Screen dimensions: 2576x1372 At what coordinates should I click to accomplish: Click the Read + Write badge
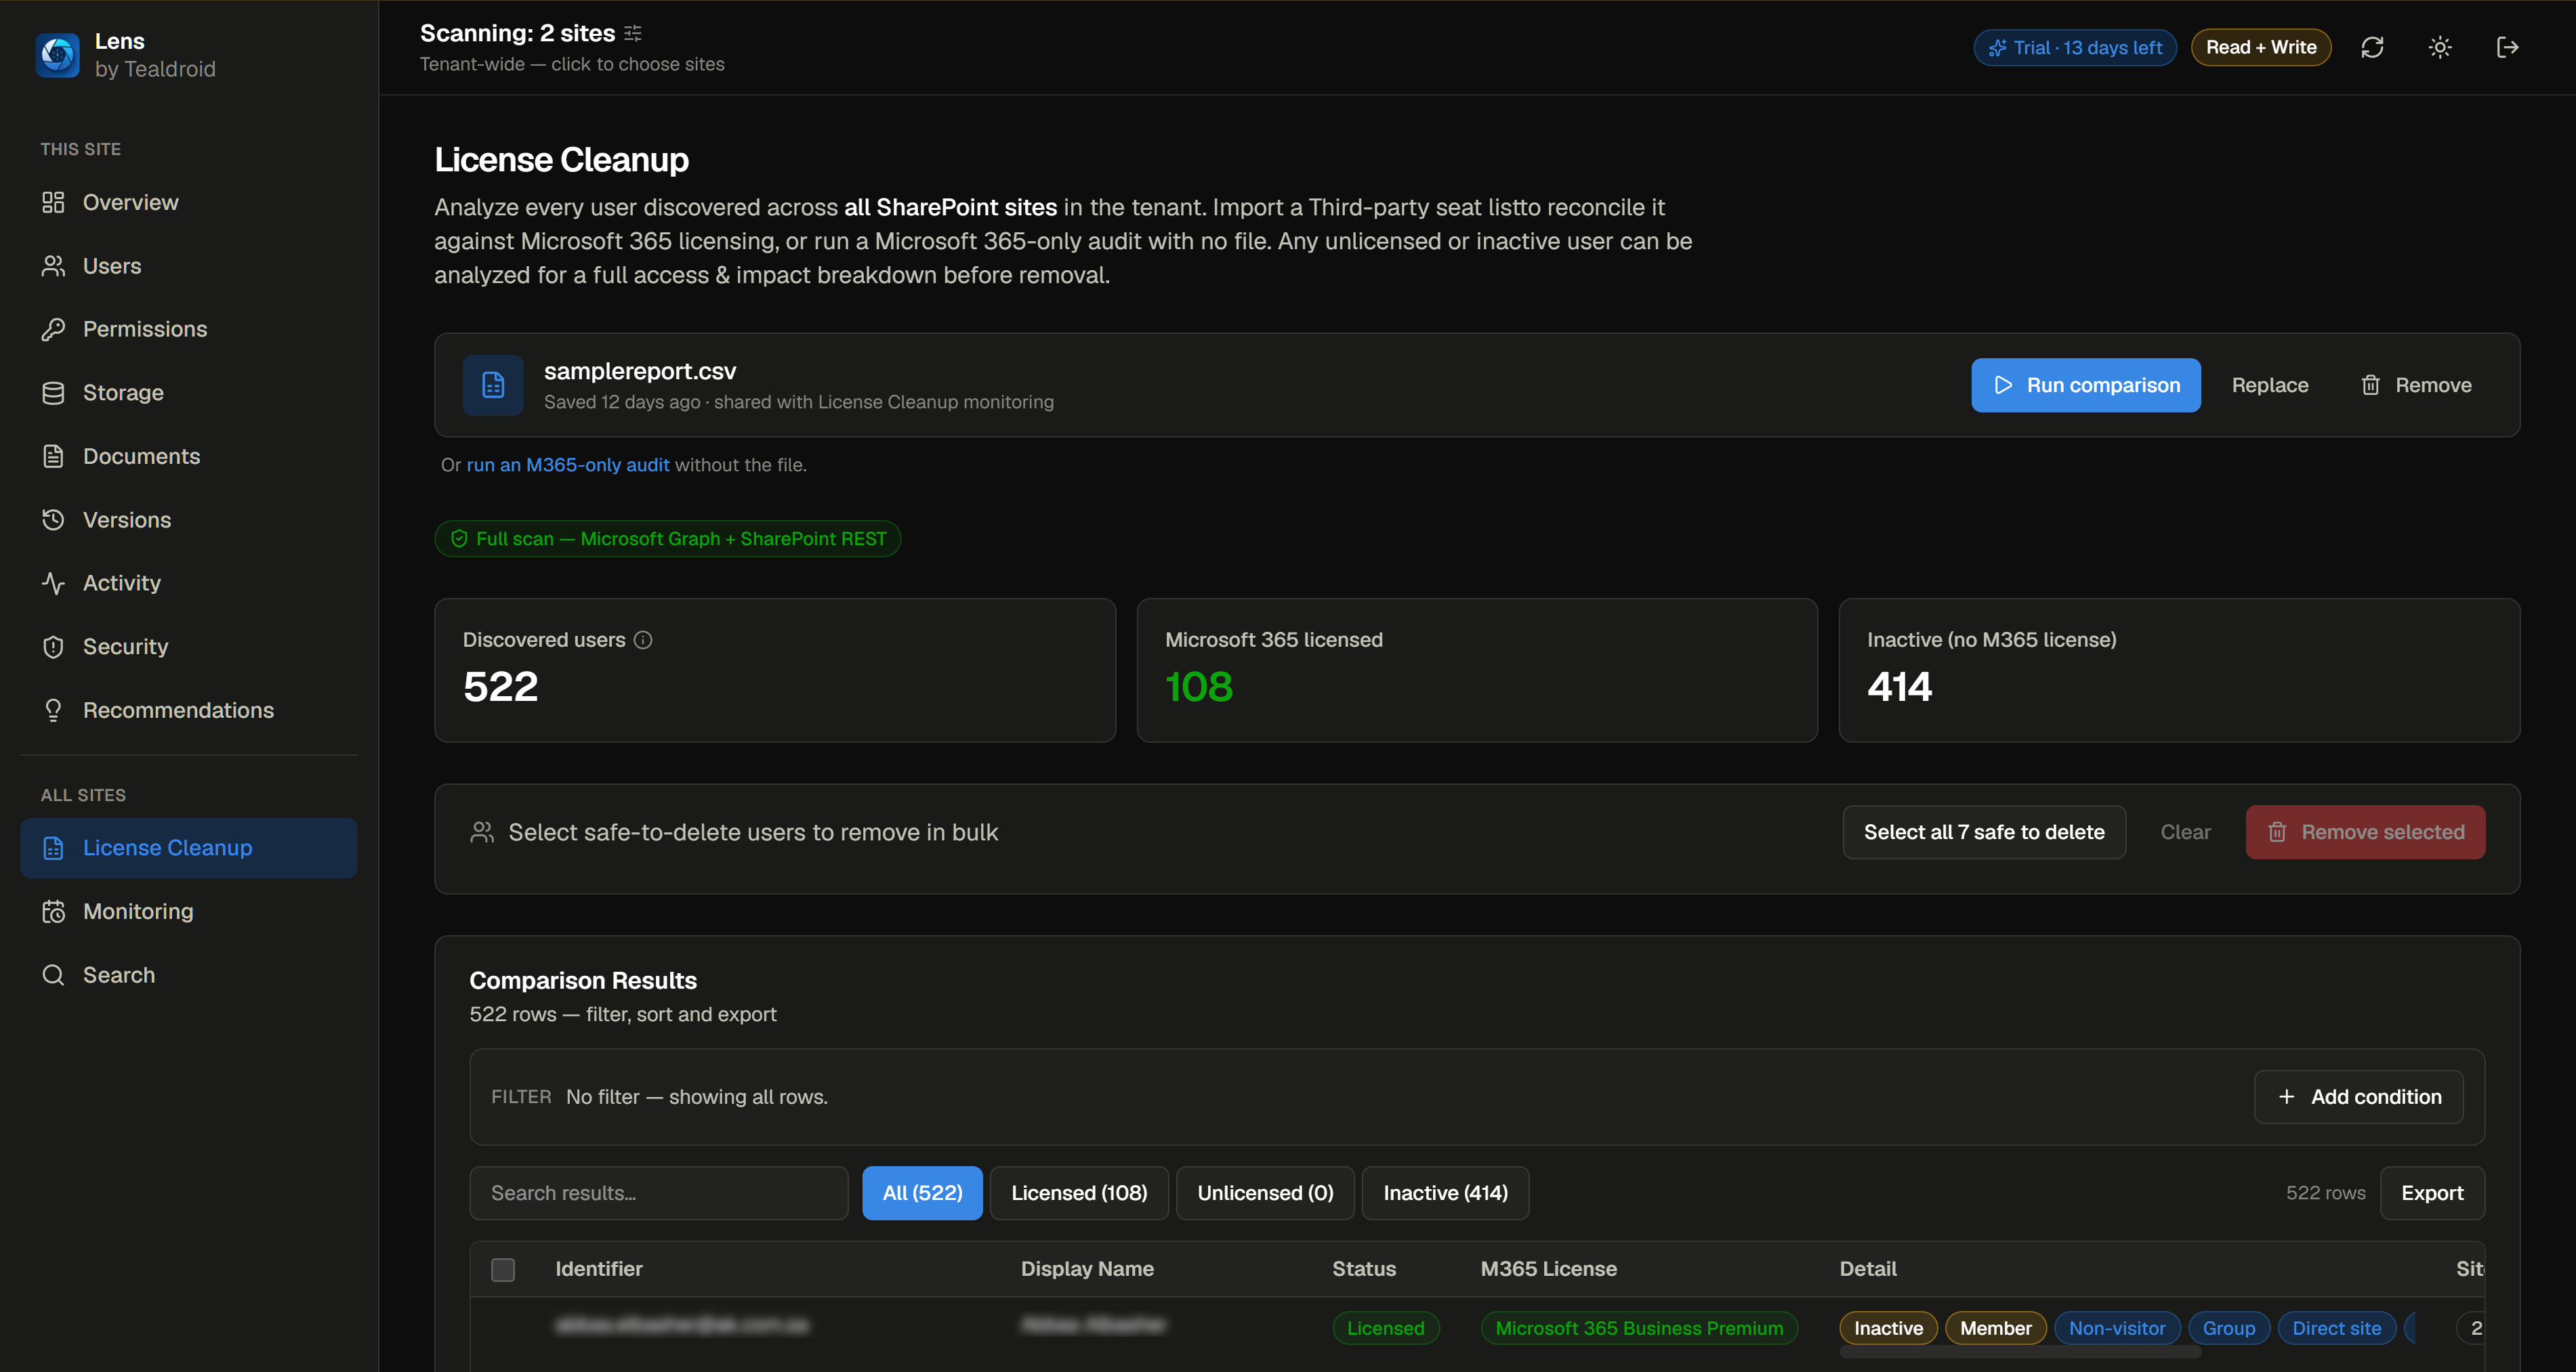2261,47
